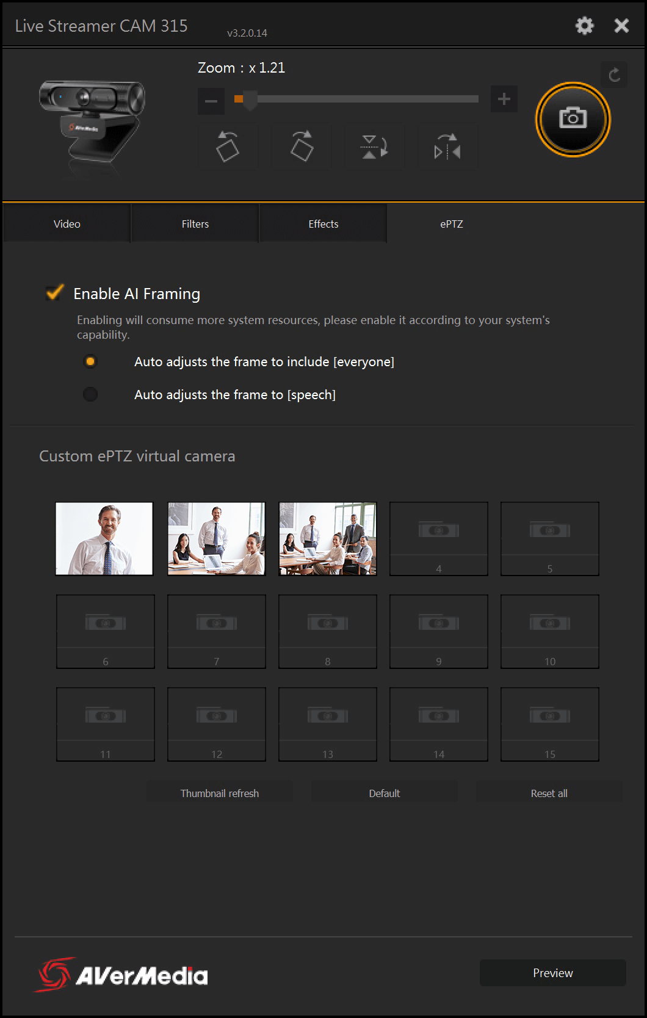Click the Preview button
This screenshot has width=647, height=1018.
pos(552,973)
